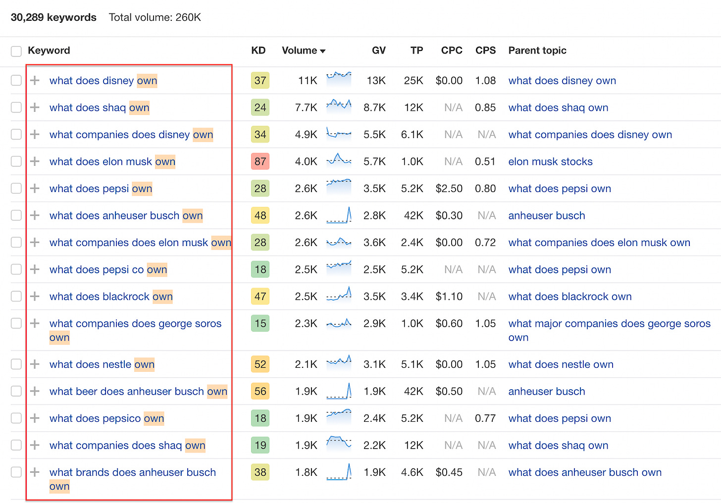Click plus icon for 'what does pepsi co own'
The image size is (721, 503).
click(x=35, y=269)
